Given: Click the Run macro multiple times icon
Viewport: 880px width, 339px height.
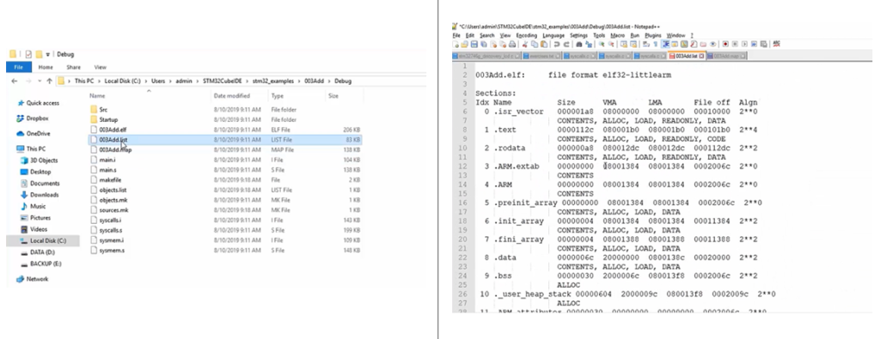Looking at the screenshot, I should click(754, 44).
